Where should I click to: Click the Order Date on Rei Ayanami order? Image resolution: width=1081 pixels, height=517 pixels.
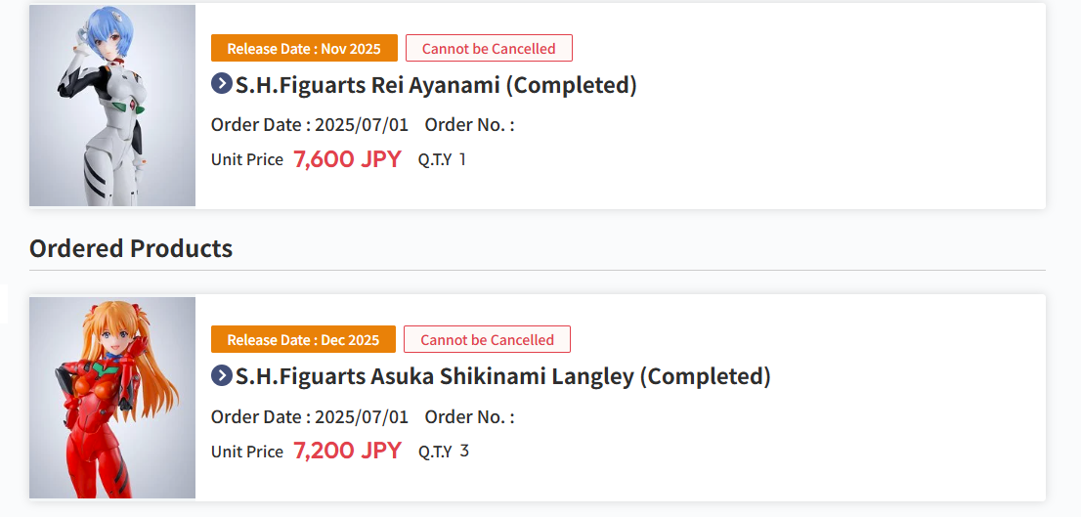click(x=310, y=125)
